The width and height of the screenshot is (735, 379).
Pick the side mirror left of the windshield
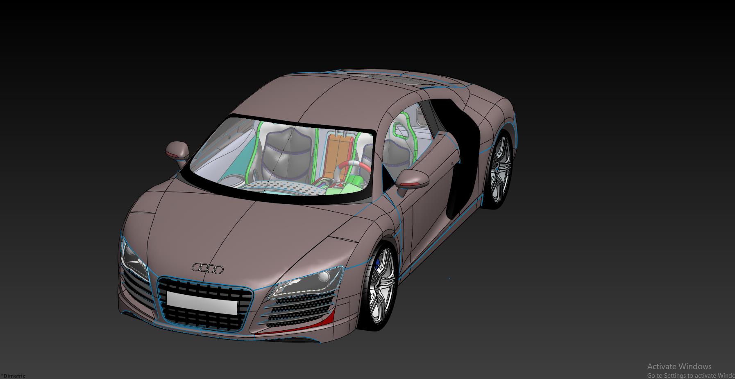(x=177, y=149)
